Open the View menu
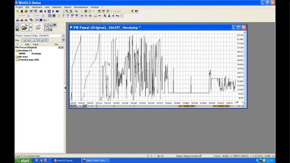 coord(47,7)
